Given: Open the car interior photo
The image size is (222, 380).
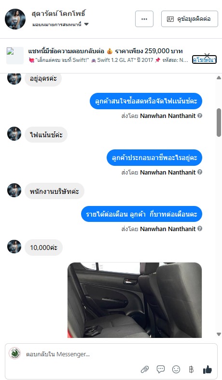Looking at the screenshot, I should pos(135,300).
